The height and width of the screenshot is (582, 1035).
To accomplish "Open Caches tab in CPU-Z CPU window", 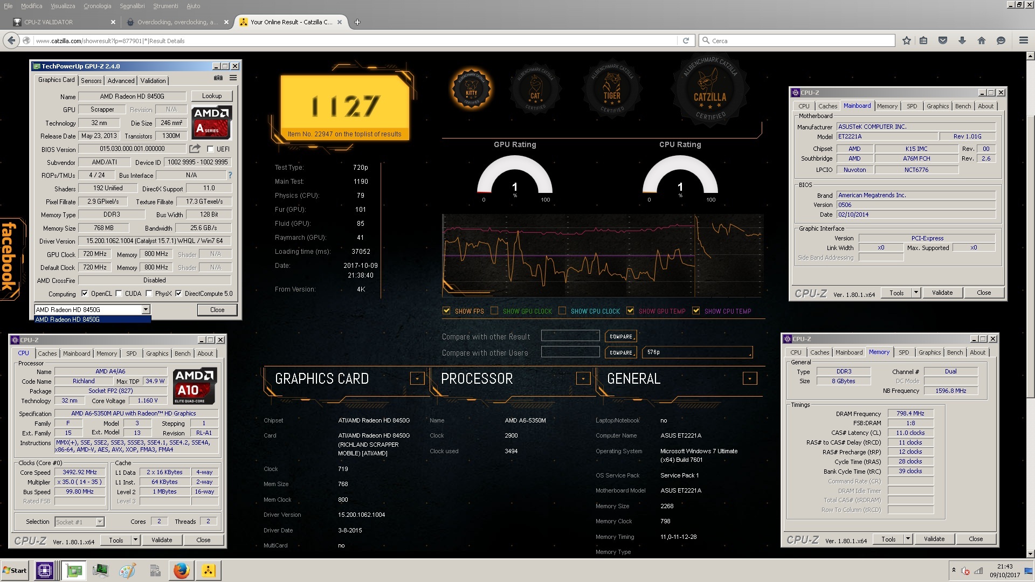I will pyautogui.click(x=47, y=354).
